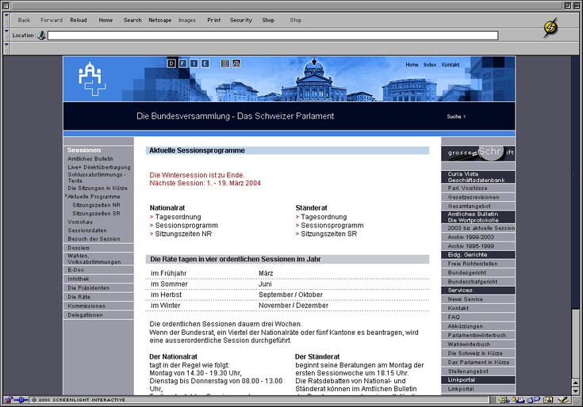Open Parlamentswörterbuch link
Screen dimensions: 583x407
pos(478,335)
